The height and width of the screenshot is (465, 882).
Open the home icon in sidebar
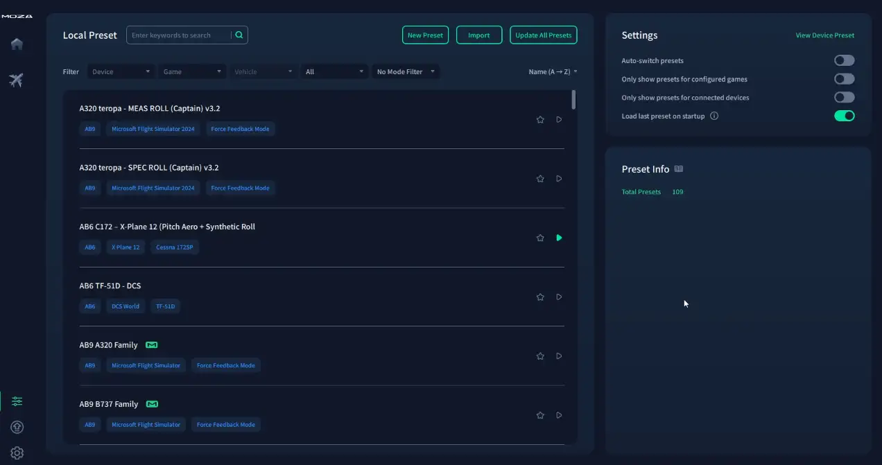click(17, 44)
